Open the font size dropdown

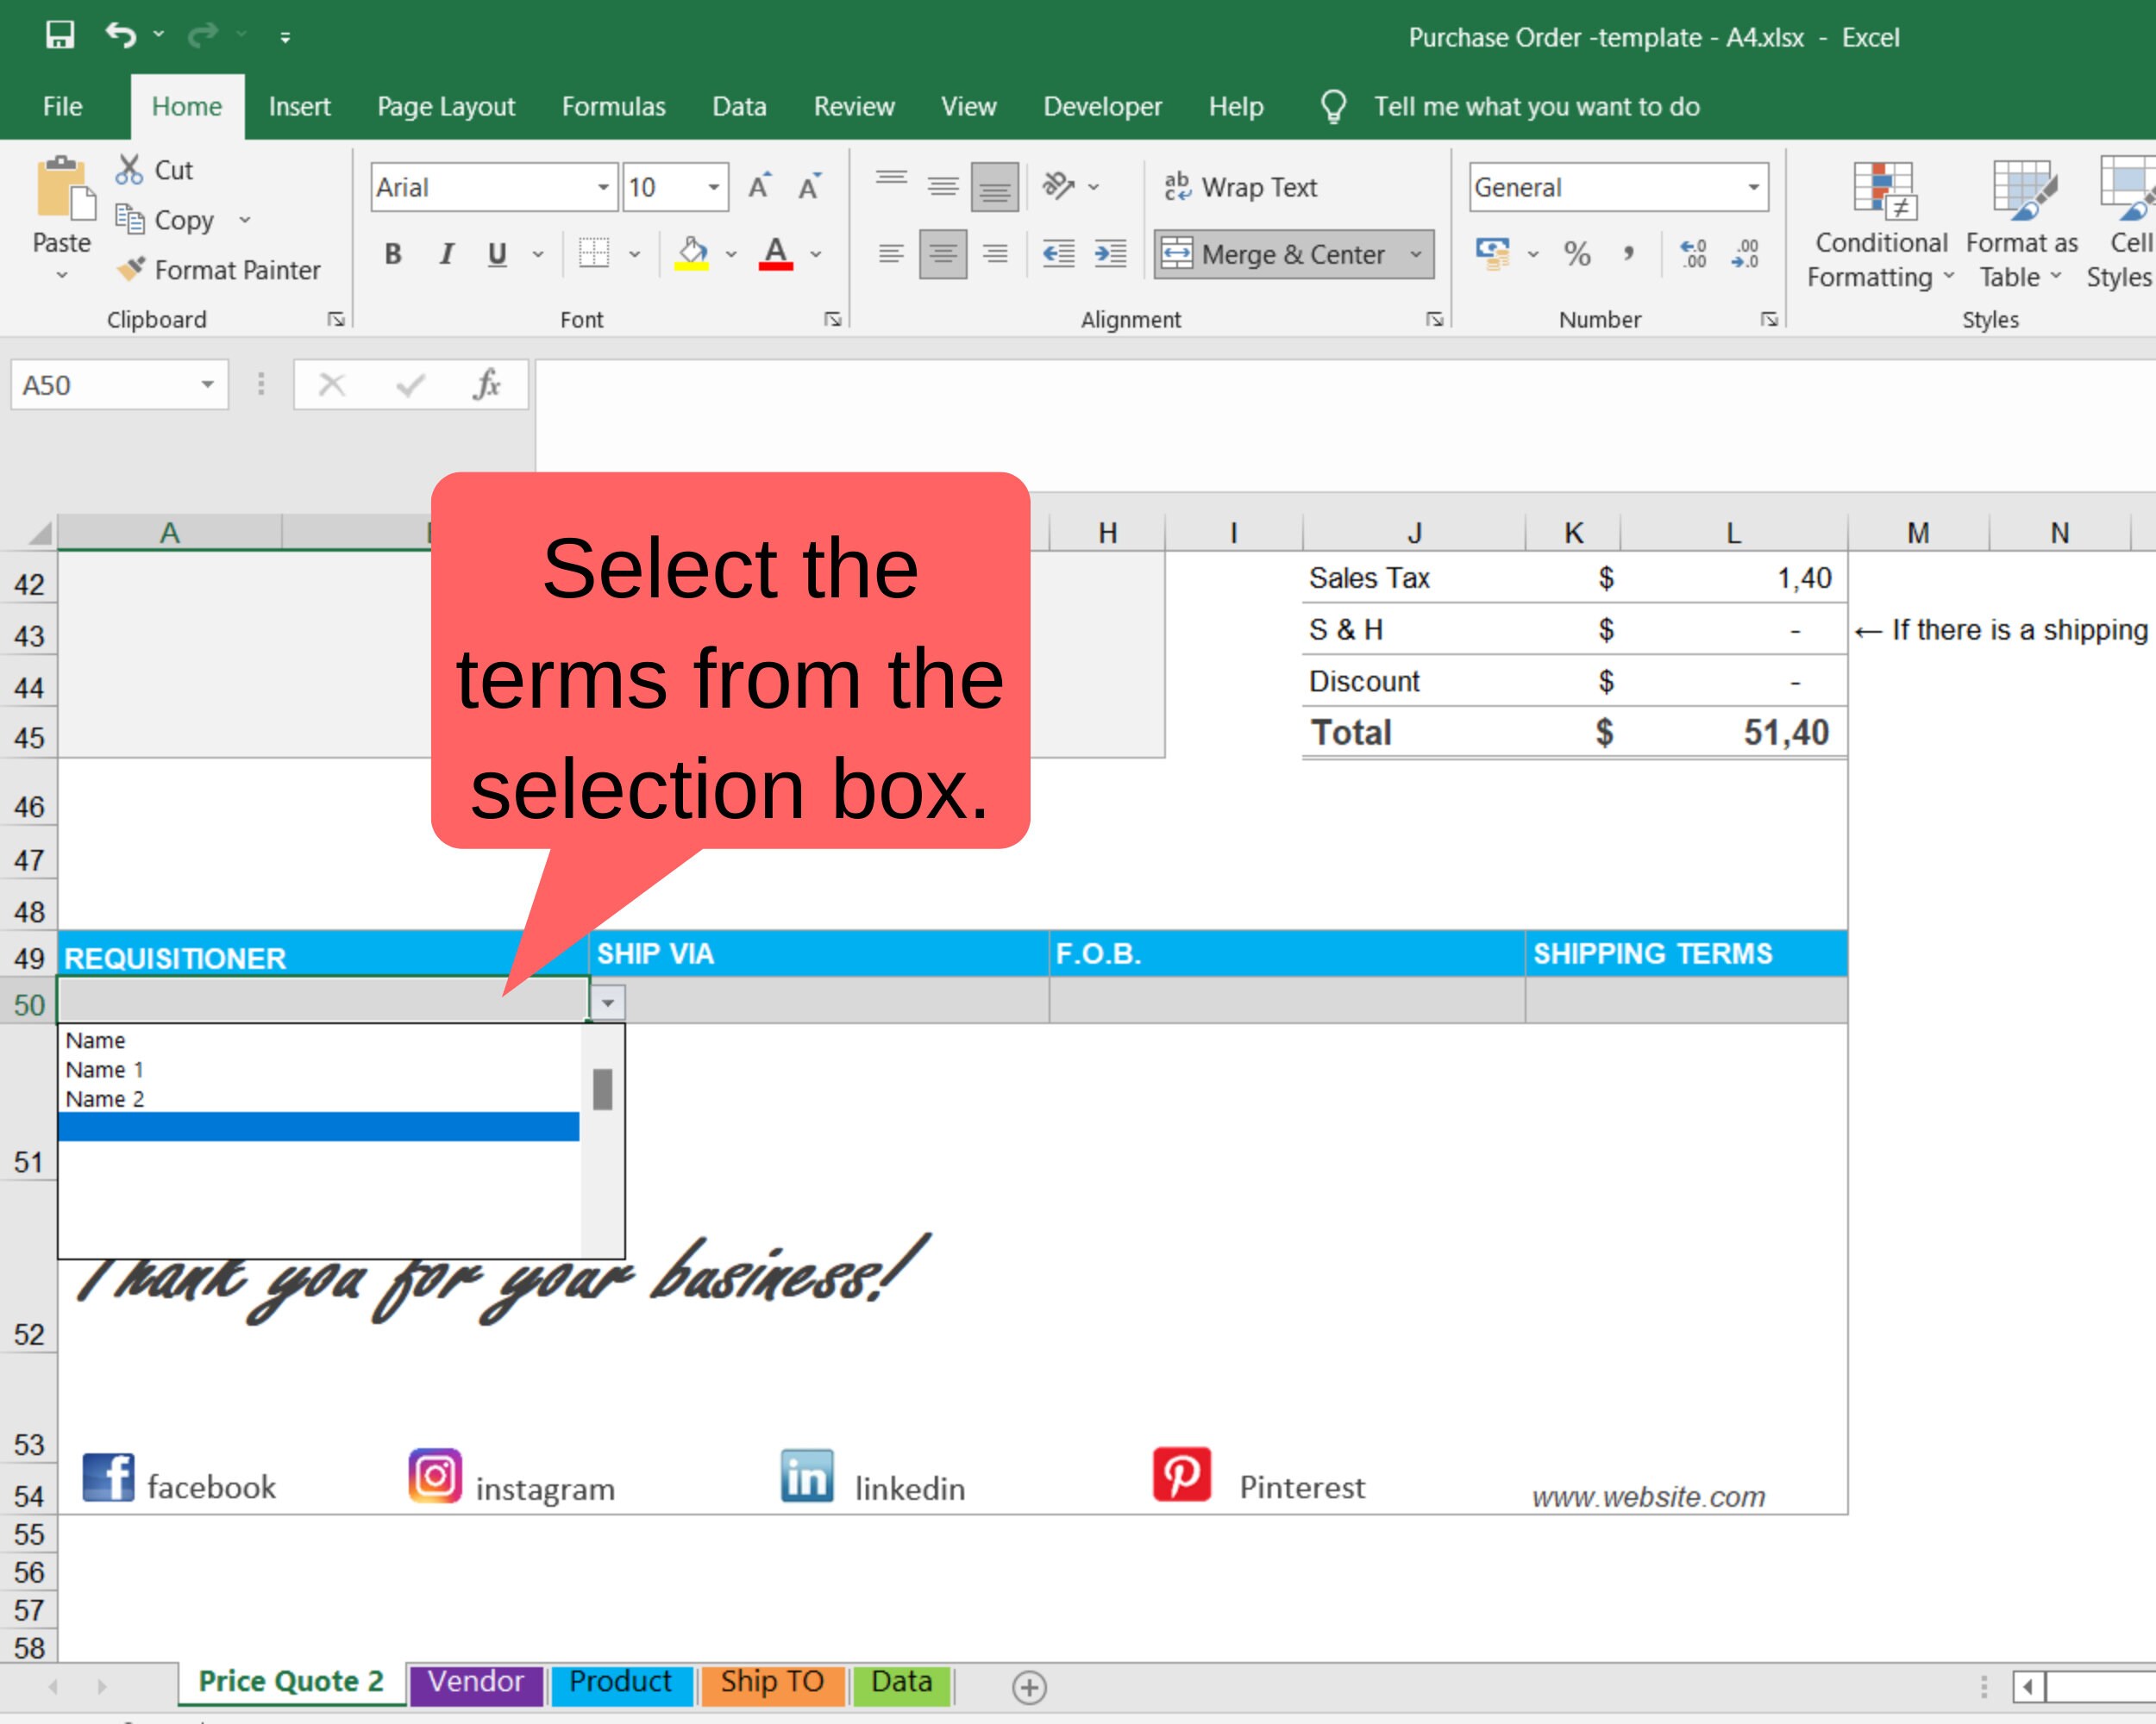(712, 187)
